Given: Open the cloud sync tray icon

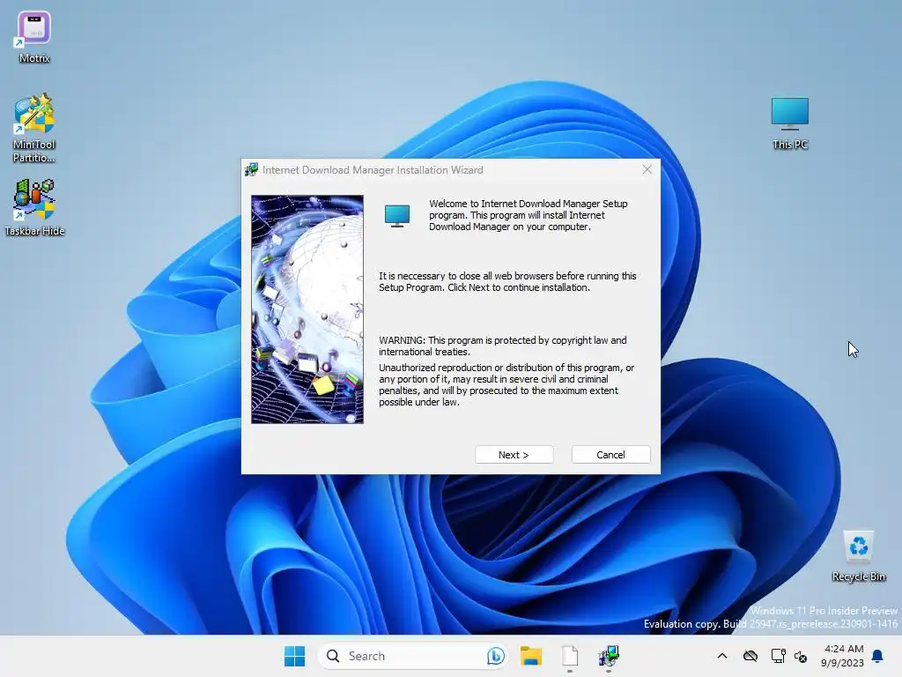Looking at the screenshot, I should click(x=750, y=656).
